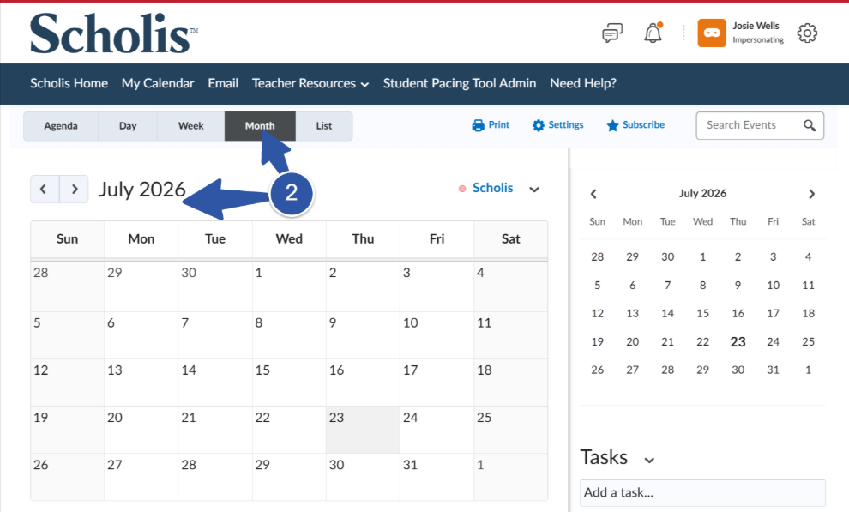Viewport: 849px width, 512px height.
Task: Switch to List view
Action: (324, 126)
